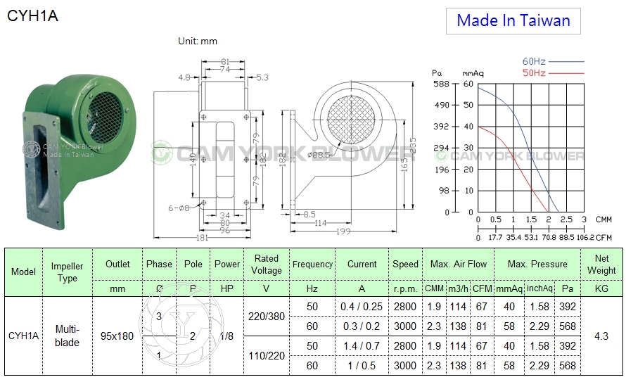Screen dimensions: 626x382
Task: Select the 'Multi-blade' impeller cell
Action: click(67, 336)
